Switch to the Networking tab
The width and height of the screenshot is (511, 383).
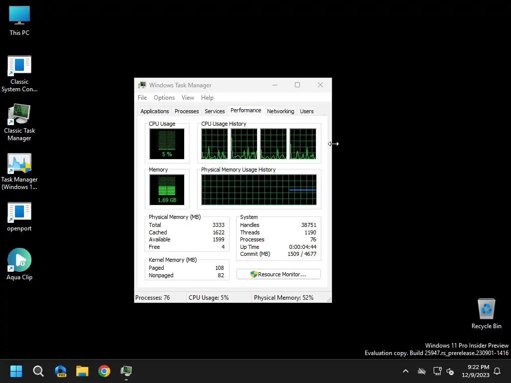coord(280,111)
